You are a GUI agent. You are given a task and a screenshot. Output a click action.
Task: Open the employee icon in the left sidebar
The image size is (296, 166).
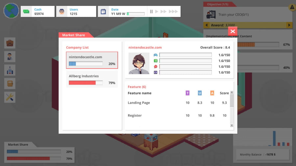click(x=10, y=56)
